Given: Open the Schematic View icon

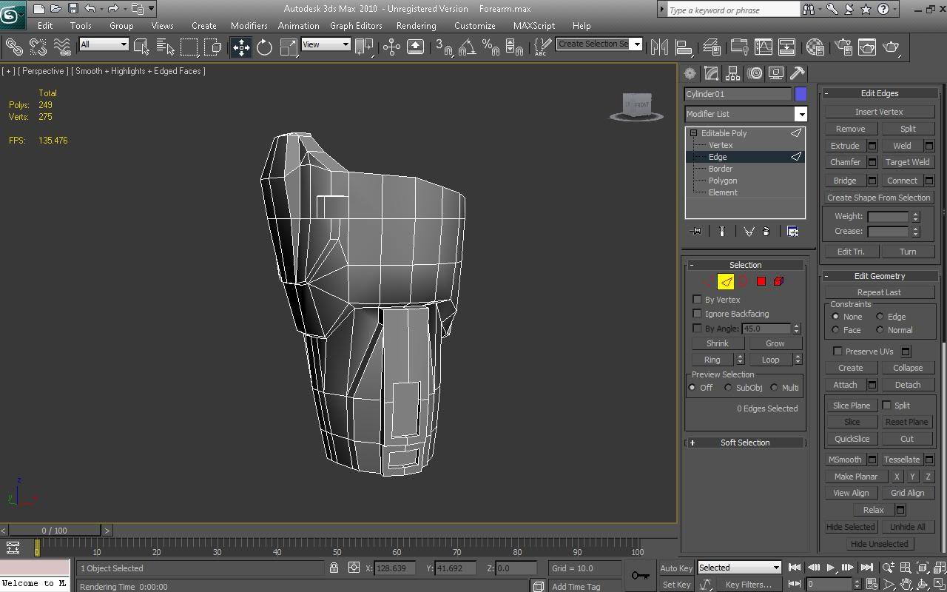Looking at the screenshot, I should 786,47.
